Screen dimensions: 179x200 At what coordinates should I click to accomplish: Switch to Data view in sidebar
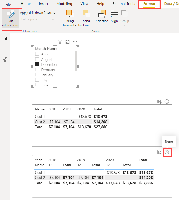point(5,49)
